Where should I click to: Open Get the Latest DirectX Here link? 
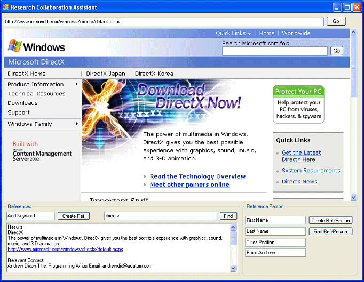click(x=301, y=156)
